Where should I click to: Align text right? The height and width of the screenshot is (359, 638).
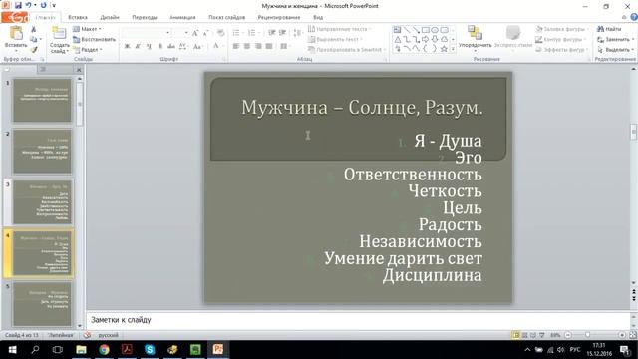pos(258,47)
